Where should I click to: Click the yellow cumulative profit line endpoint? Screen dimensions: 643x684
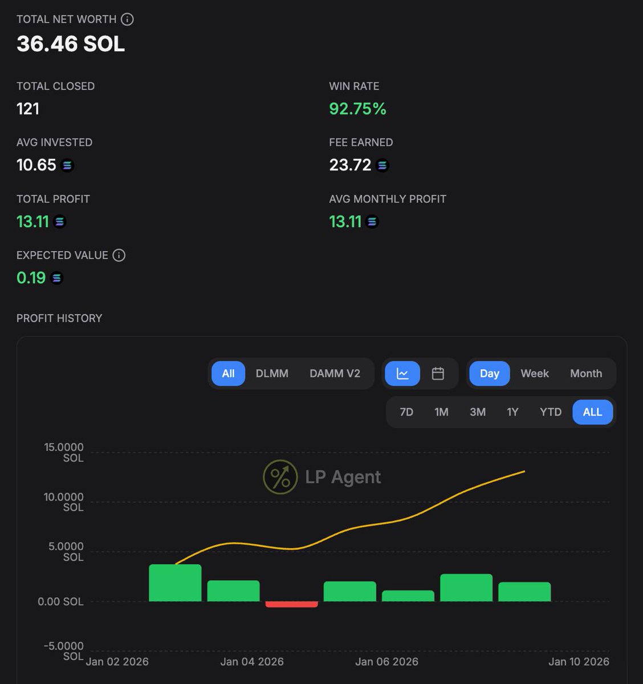[524, 471]
